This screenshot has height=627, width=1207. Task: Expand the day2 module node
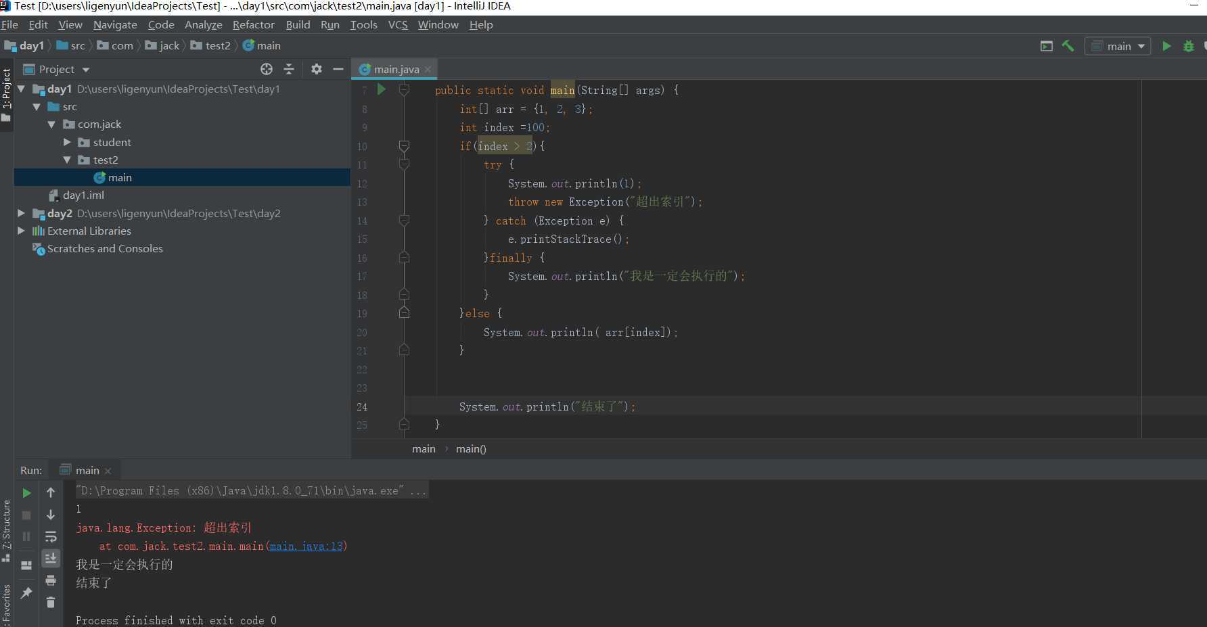coord(21,213)
